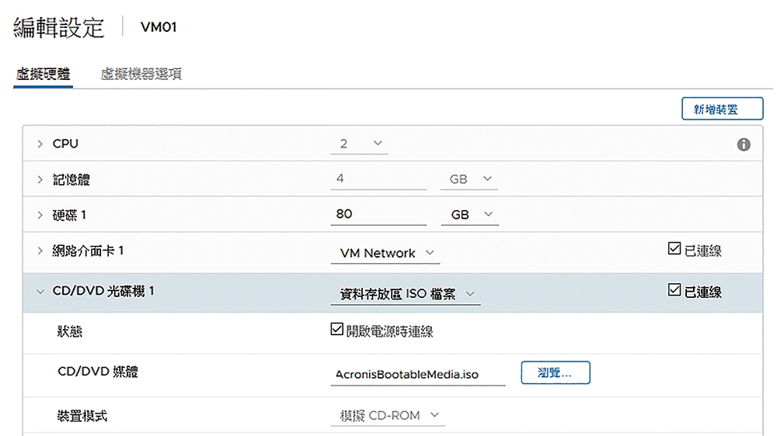Expand the 硬碟 1 hard disk row

pos(40,215)
